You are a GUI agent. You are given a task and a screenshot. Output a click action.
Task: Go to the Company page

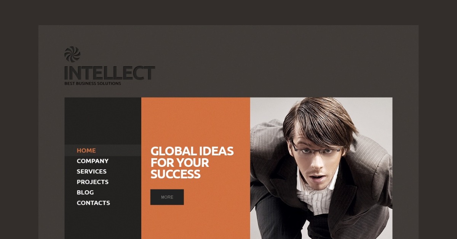point(93,161)
